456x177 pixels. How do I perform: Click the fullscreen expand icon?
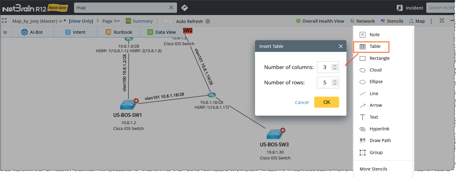(x=4, y=21)
